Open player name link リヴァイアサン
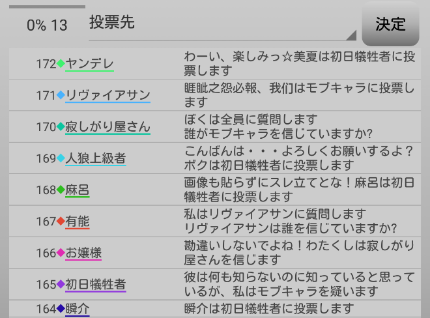The width and height of the screenshot is (430, 318). point(108,95)
